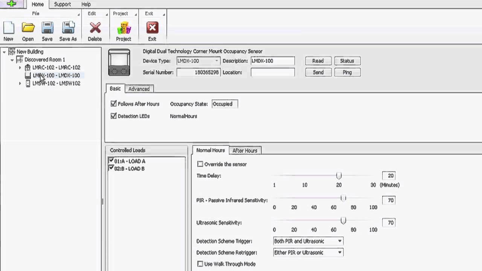Click the Send button
Viewport: 482px width, 271px height.
pyautogui.click(x=318, y=72)
